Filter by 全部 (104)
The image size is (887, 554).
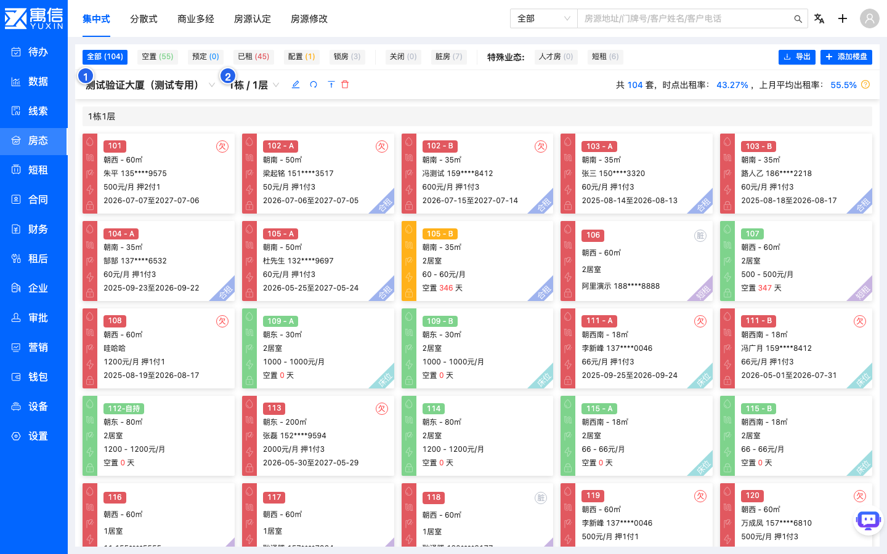[105, 57]
